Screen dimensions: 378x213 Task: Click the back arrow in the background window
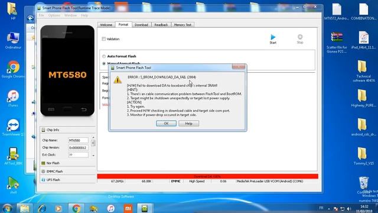point(30,18)
